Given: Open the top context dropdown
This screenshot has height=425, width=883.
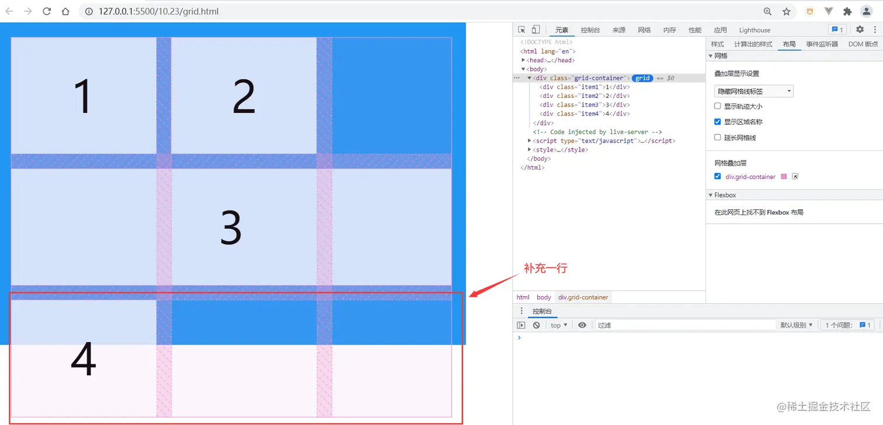Looking at the screenshot, I should coord(559,325).
